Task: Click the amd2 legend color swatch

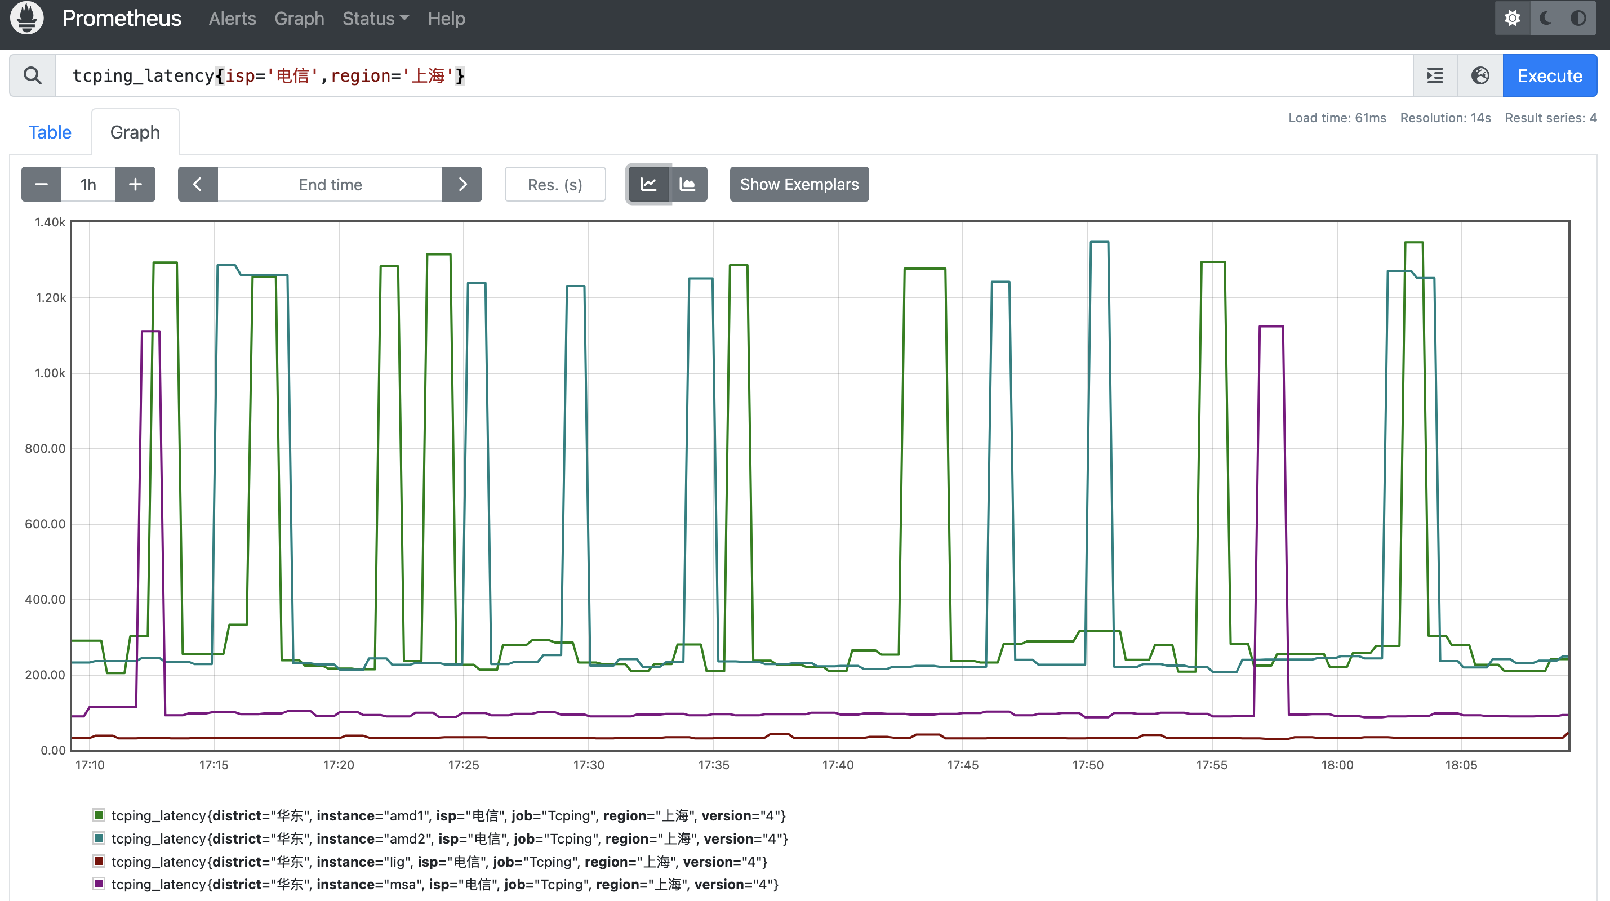Action: [x=98, y=838]
